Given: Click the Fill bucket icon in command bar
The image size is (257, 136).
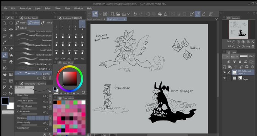Looking at the screenshot, I should (160, 14).
